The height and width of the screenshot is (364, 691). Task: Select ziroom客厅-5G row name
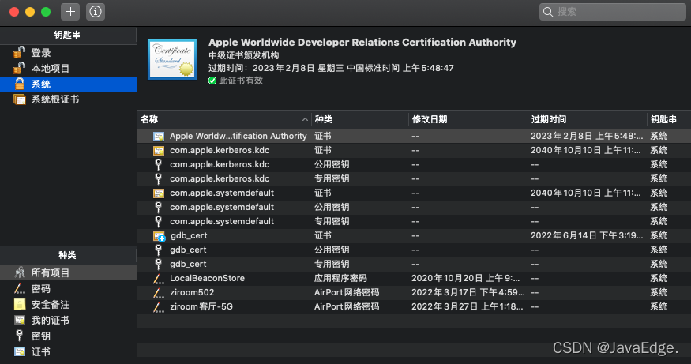pyautogui.click(x=201, y=306)
